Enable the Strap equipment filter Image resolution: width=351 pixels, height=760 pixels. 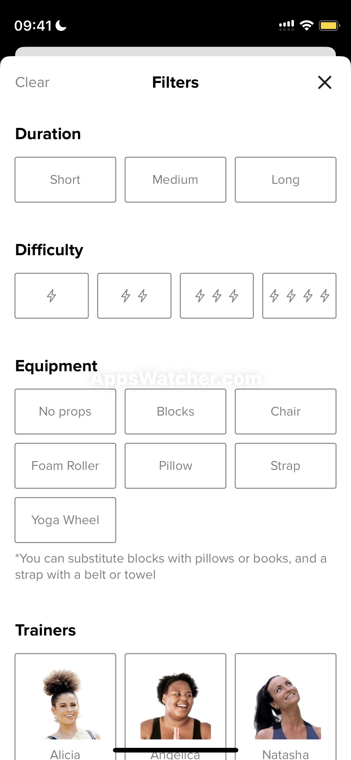click(285, 466)
